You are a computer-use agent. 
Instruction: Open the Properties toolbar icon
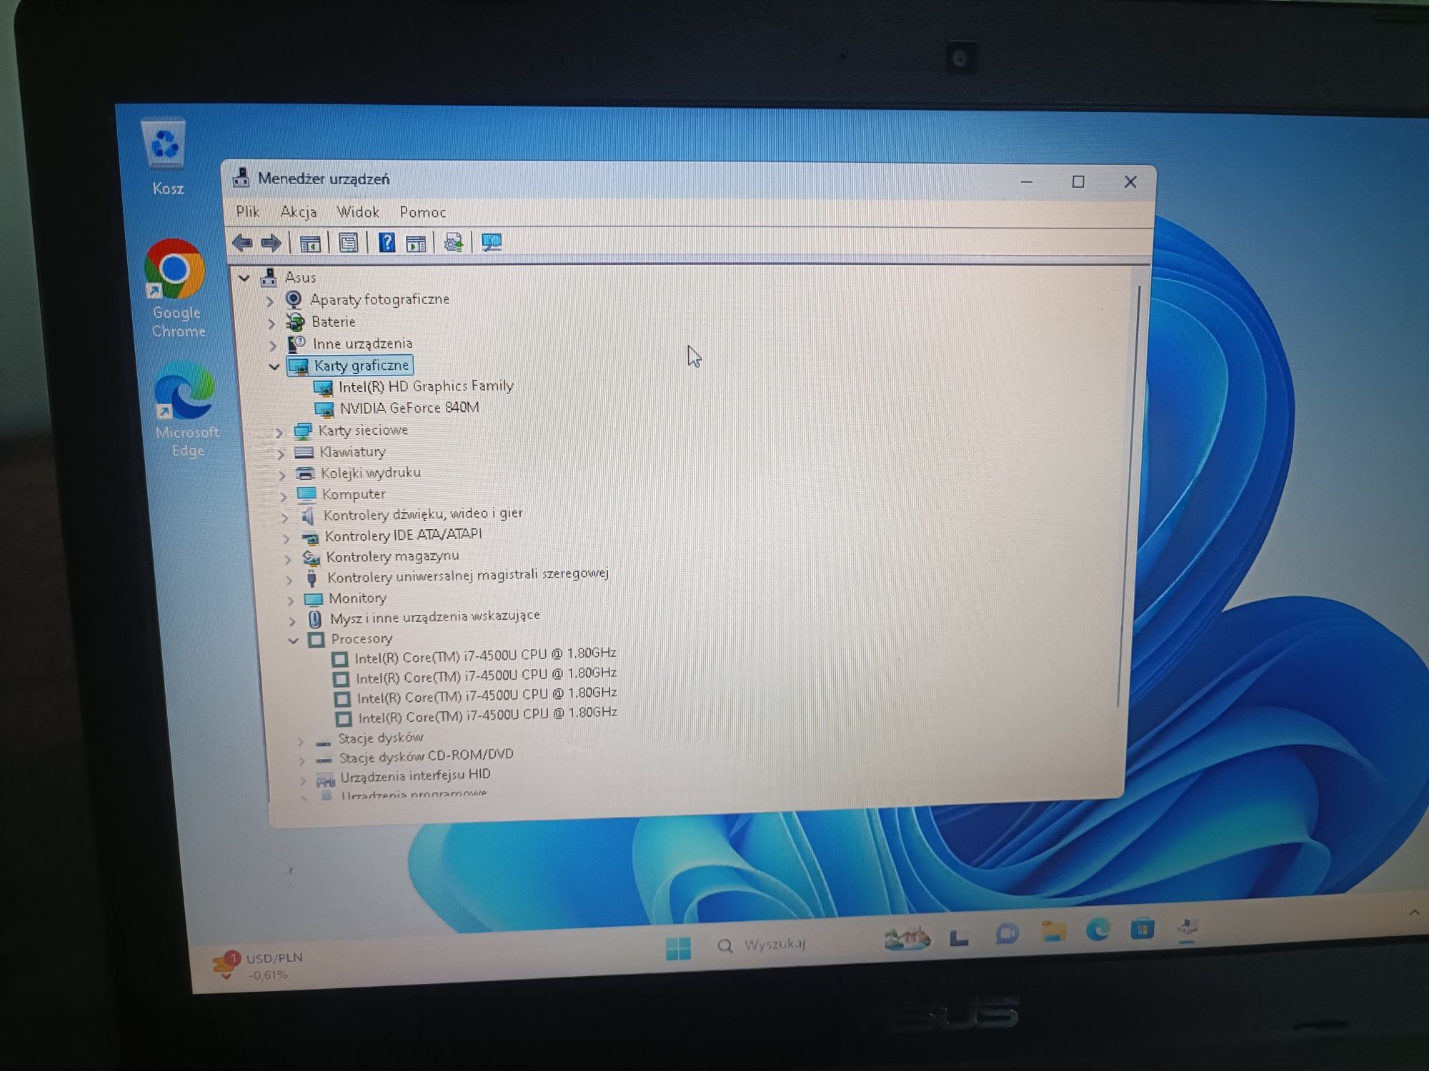[348, 243]
